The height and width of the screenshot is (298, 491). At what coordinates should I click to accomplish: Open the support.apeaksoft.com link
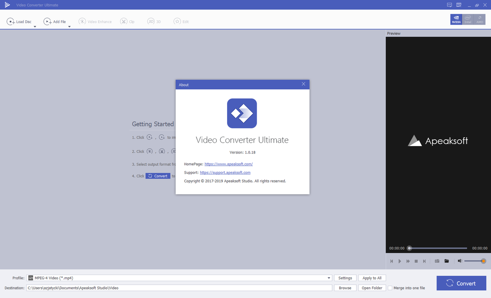[225, 173]
